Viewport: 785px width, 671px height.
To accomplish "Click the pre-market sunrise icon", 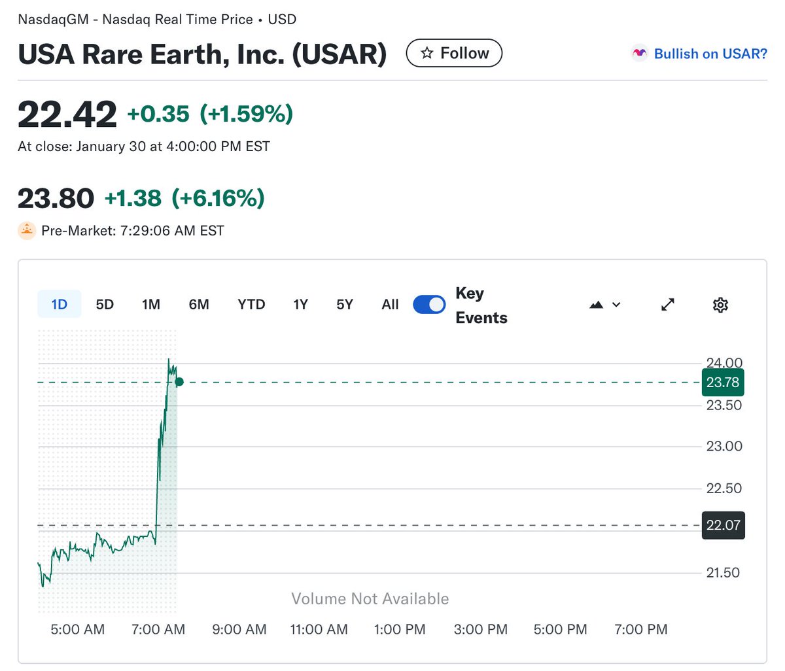I will 27,230.
